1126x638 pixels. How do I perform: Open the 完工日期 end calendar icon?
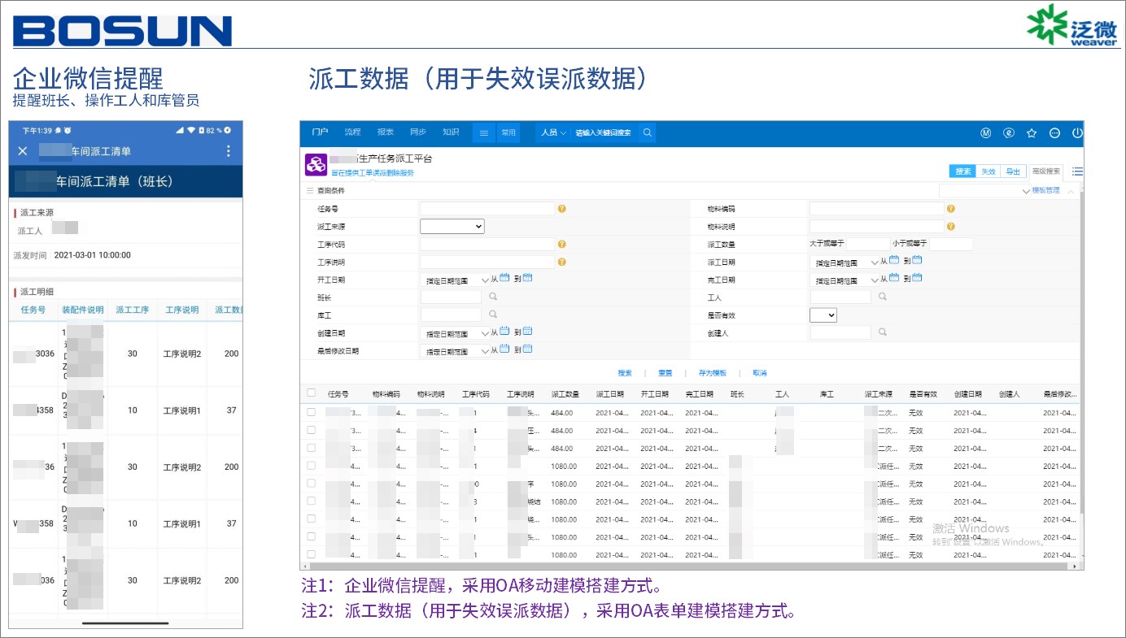coord(917,278)
